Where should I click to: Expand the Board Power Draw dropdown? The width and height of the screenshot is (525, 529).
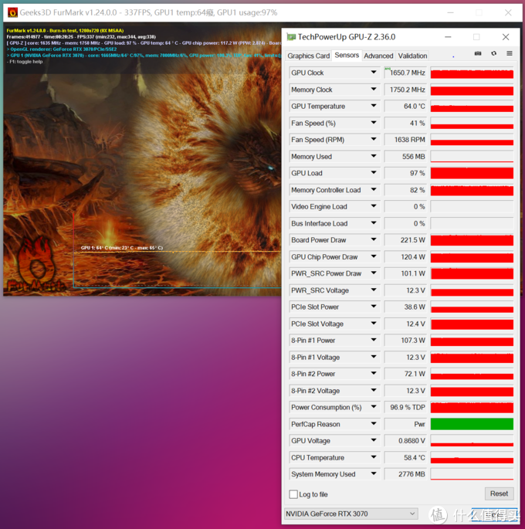(x=374, y=239)
